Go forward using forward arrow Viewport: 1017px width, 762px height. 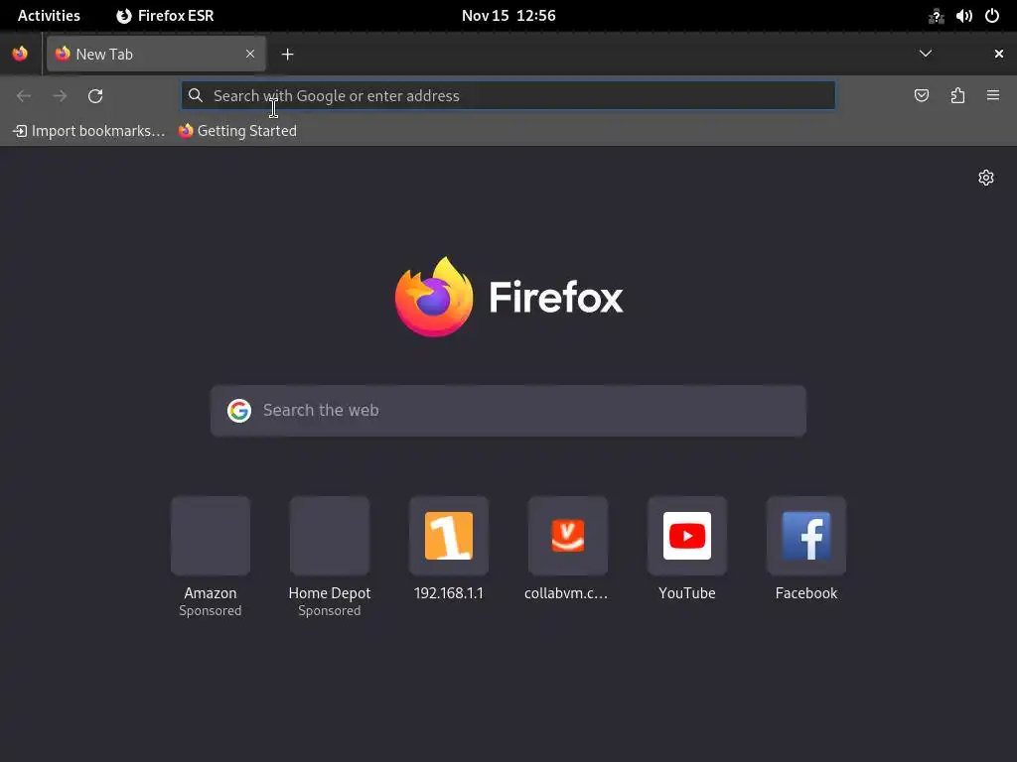60,96
